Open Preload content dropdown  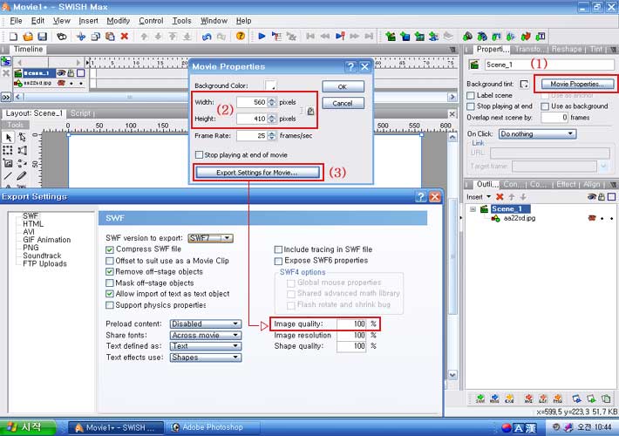(x=205, y=324)
